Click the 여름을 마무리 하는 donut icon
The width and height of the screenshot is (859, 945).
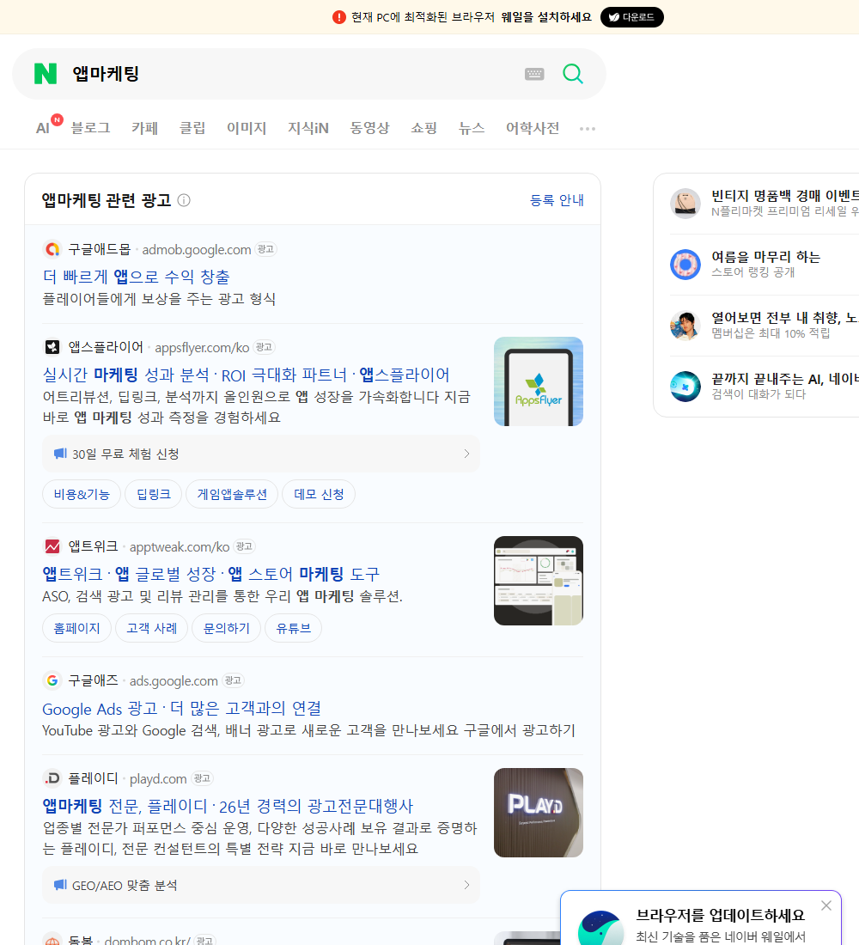pyautogui.click(x=685, y=264)
